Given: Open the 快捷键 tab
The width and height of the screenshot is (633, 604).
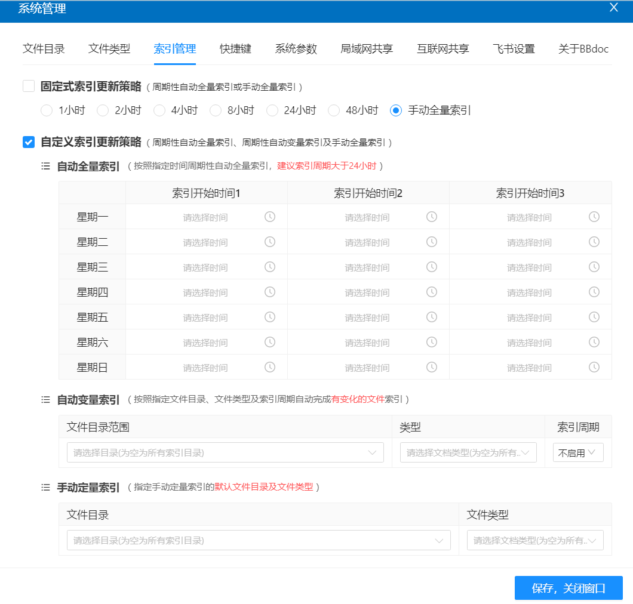Looking at the screenshot, I should (235, 49).
